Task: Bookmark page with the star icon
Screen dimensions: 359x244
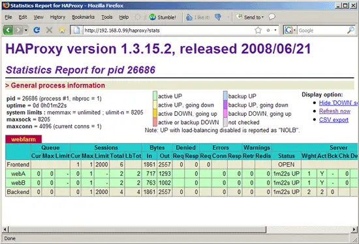Action: point(258,30)
